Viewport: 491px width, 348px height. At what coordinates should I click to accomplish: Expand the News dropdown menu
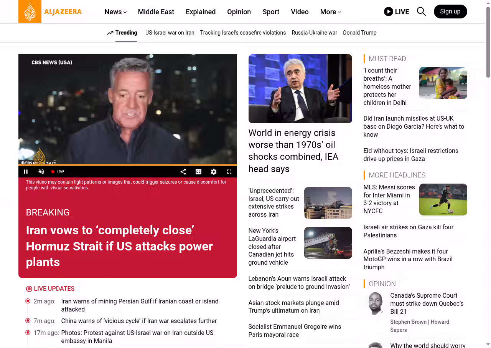pos(115,12)
